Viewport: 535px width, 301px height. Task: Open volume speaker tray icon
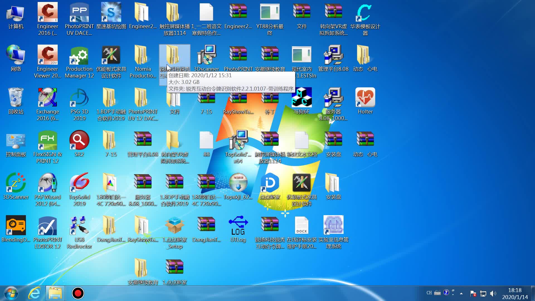point(493,293)
